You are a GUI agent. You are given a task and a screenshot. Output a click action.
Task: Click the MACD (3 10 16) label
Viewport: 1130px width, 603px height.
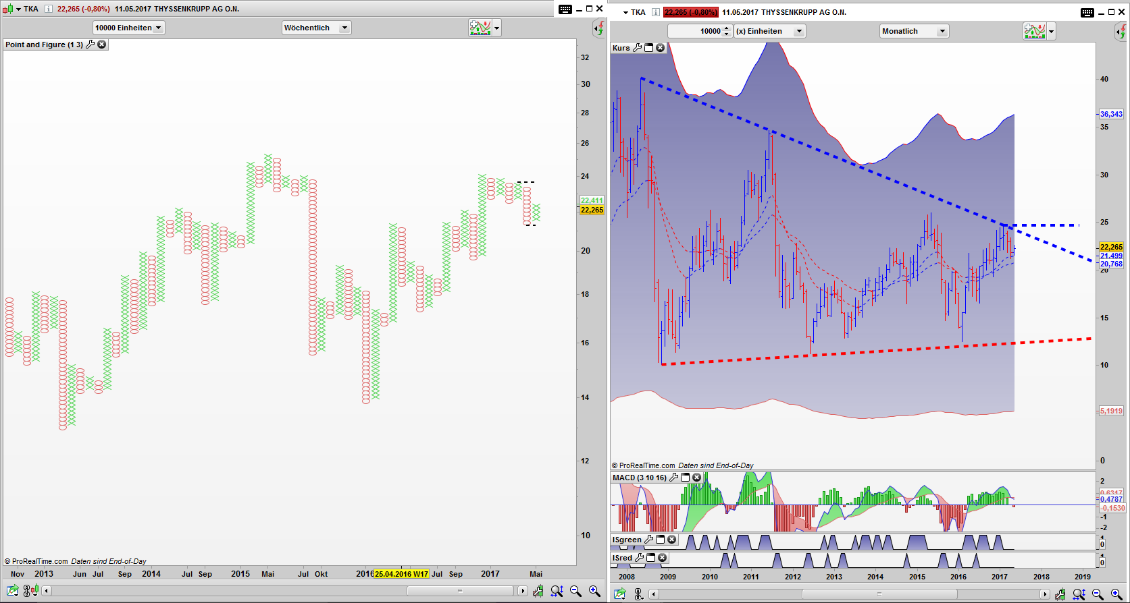(x=639, y=478)
